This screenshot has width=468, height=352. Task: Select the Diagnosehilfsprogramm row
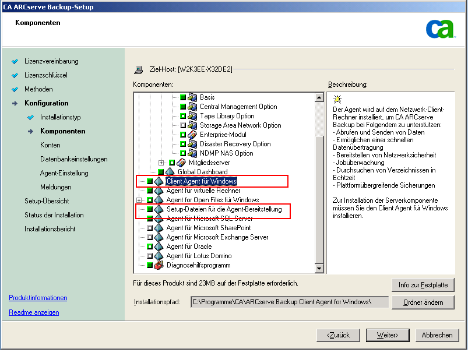[198, 265]
